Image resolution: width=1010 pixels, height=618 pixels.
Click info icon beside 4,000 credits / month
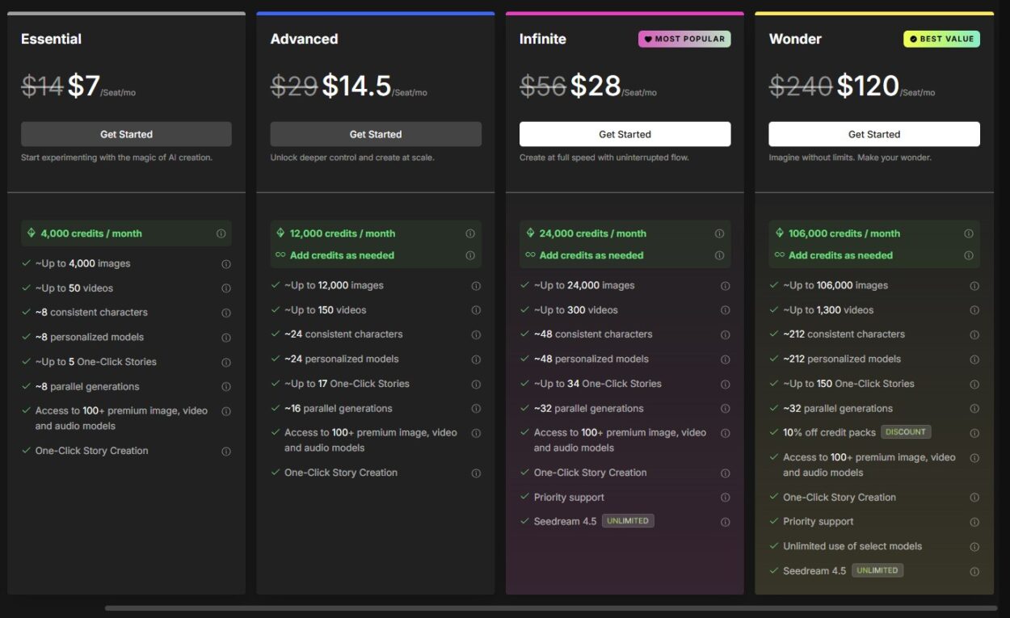pos(221,233)
